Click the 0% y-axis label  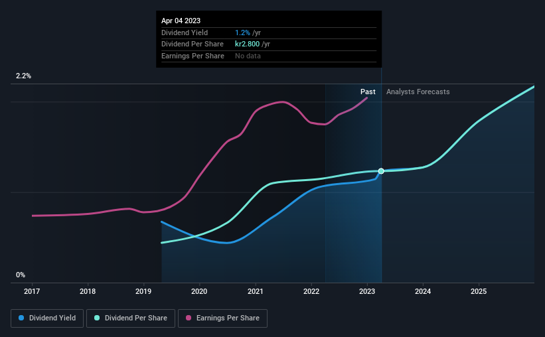coord(21,275)
